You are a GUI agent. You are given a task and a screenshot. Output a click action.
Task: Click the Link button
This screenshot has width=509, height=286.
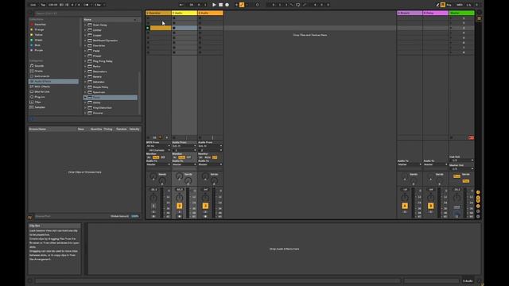click(x=33, y=5)
